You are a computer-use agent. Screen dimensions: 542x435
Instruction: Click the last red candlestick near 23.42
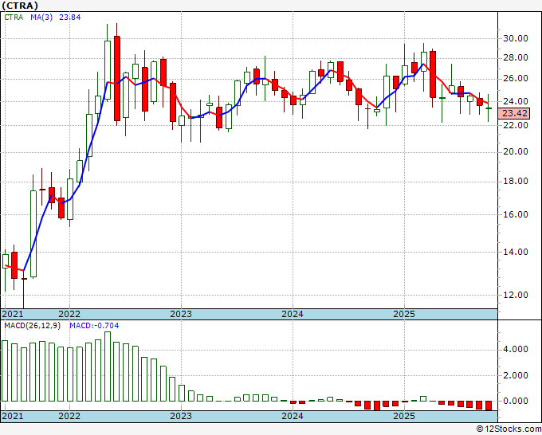[x=481, y=100]
